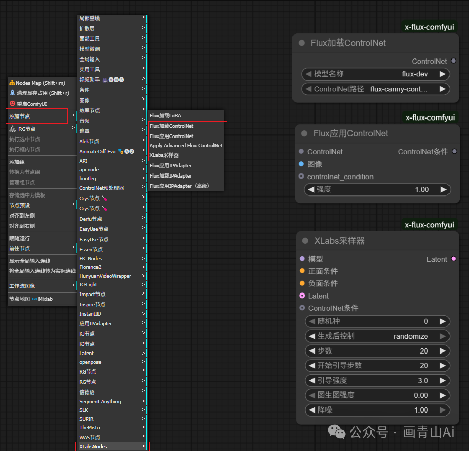The width and height of the screenshot is (469, 451).
Task: Open HunyuanVideoWrapper category
Action: click(112, 276)
